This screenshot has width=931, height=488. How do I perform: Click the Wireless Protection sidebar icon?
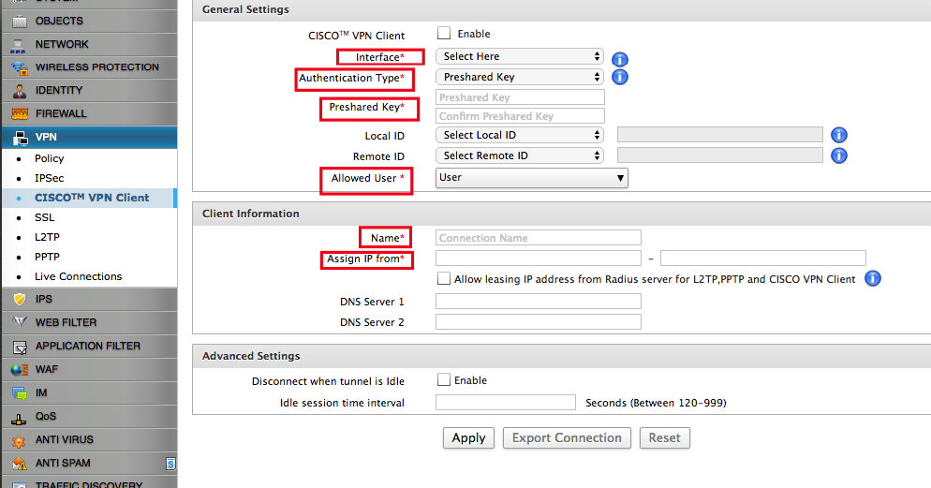pyautogui.click(x=20, y=67)
